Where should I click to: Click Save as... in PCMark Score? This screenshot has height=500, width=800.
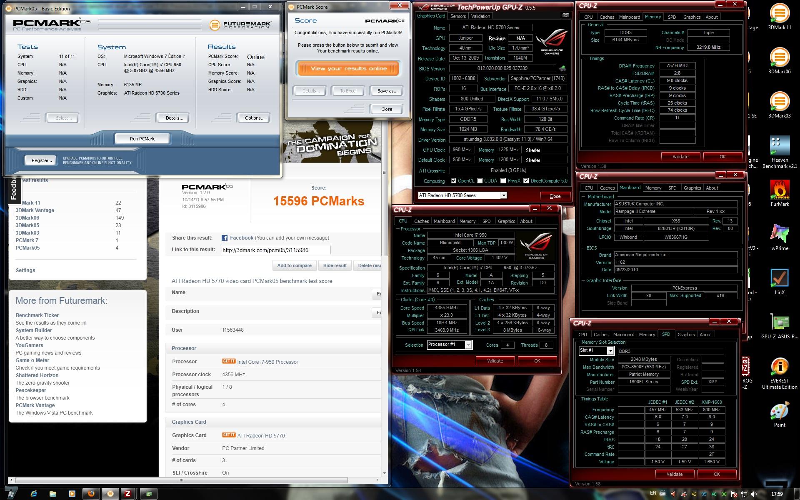point(387,91)
